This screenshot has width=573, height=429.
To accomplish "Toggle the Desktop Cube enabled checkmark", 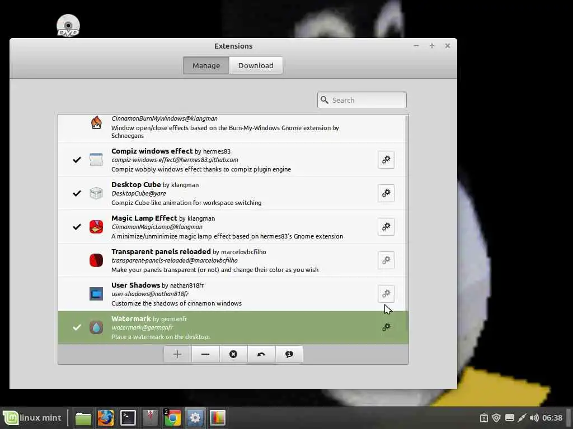I will tap(77, 193).
